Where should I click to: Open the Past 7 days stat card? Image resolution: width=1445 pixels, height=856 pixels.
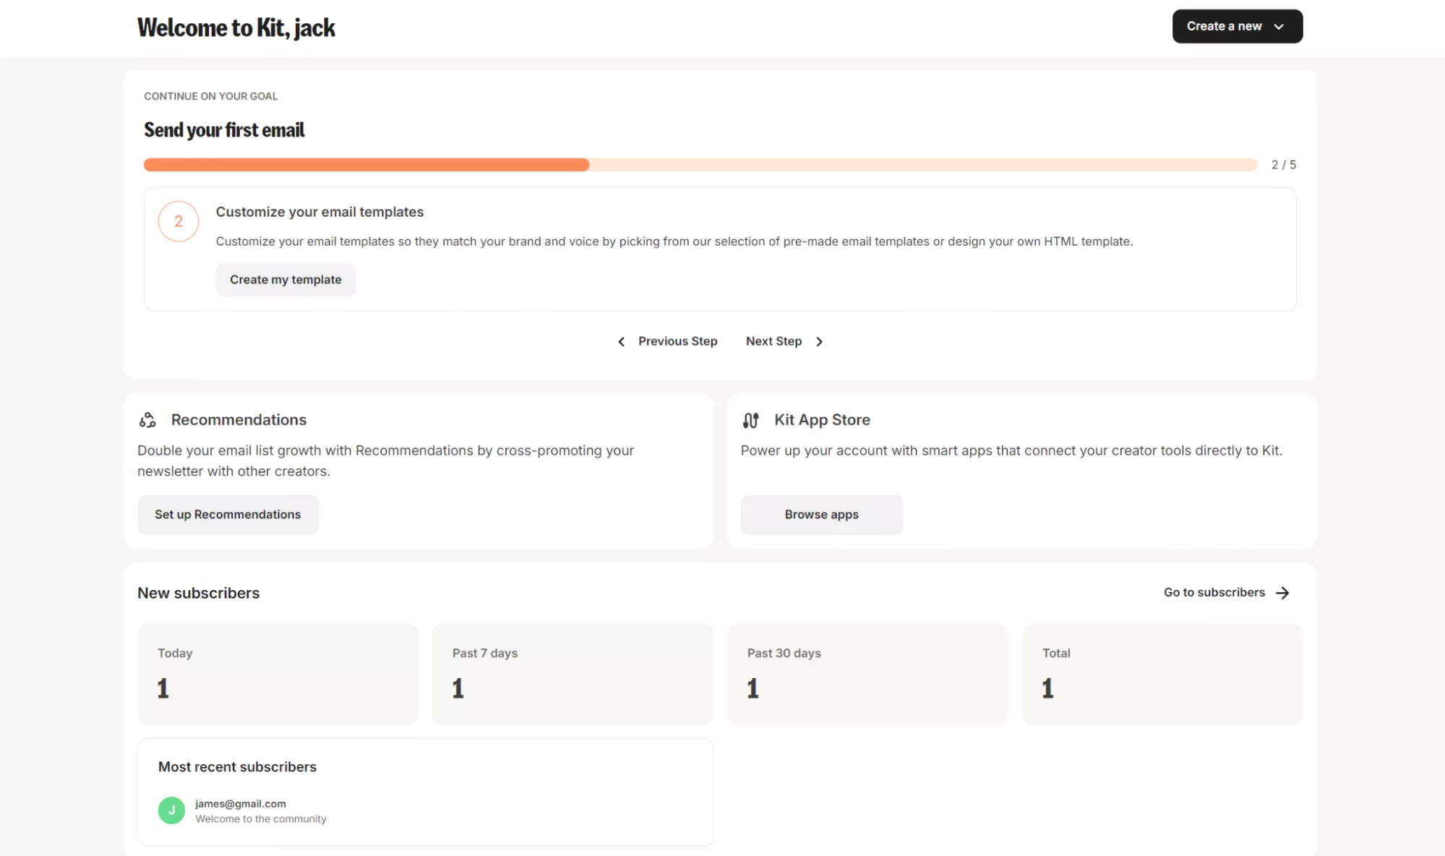[x=572, y=673]
